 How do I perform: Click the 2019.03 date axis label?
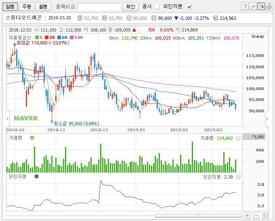point(213,130)
